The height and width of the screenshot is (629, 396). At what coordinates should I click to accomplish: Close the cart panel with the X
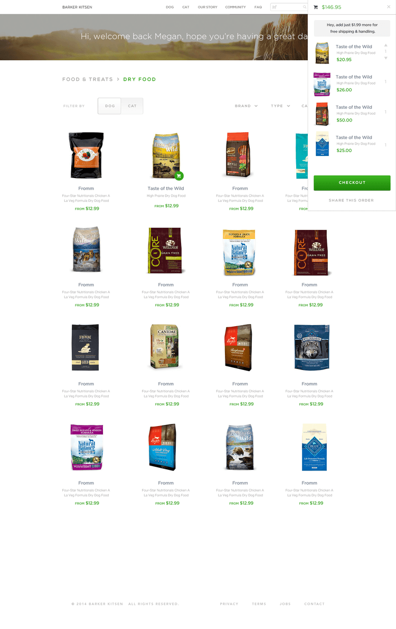[x=389, y=7]
